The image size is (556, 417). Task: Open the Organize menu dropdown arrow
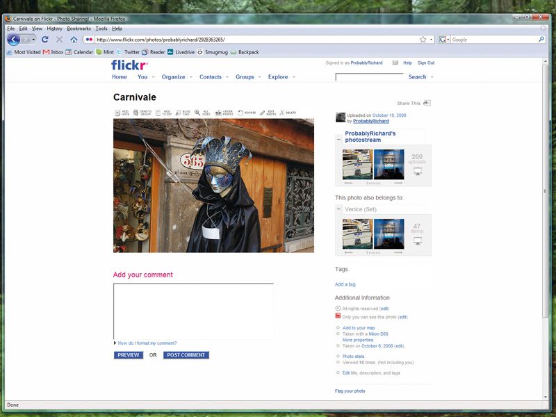190,77
